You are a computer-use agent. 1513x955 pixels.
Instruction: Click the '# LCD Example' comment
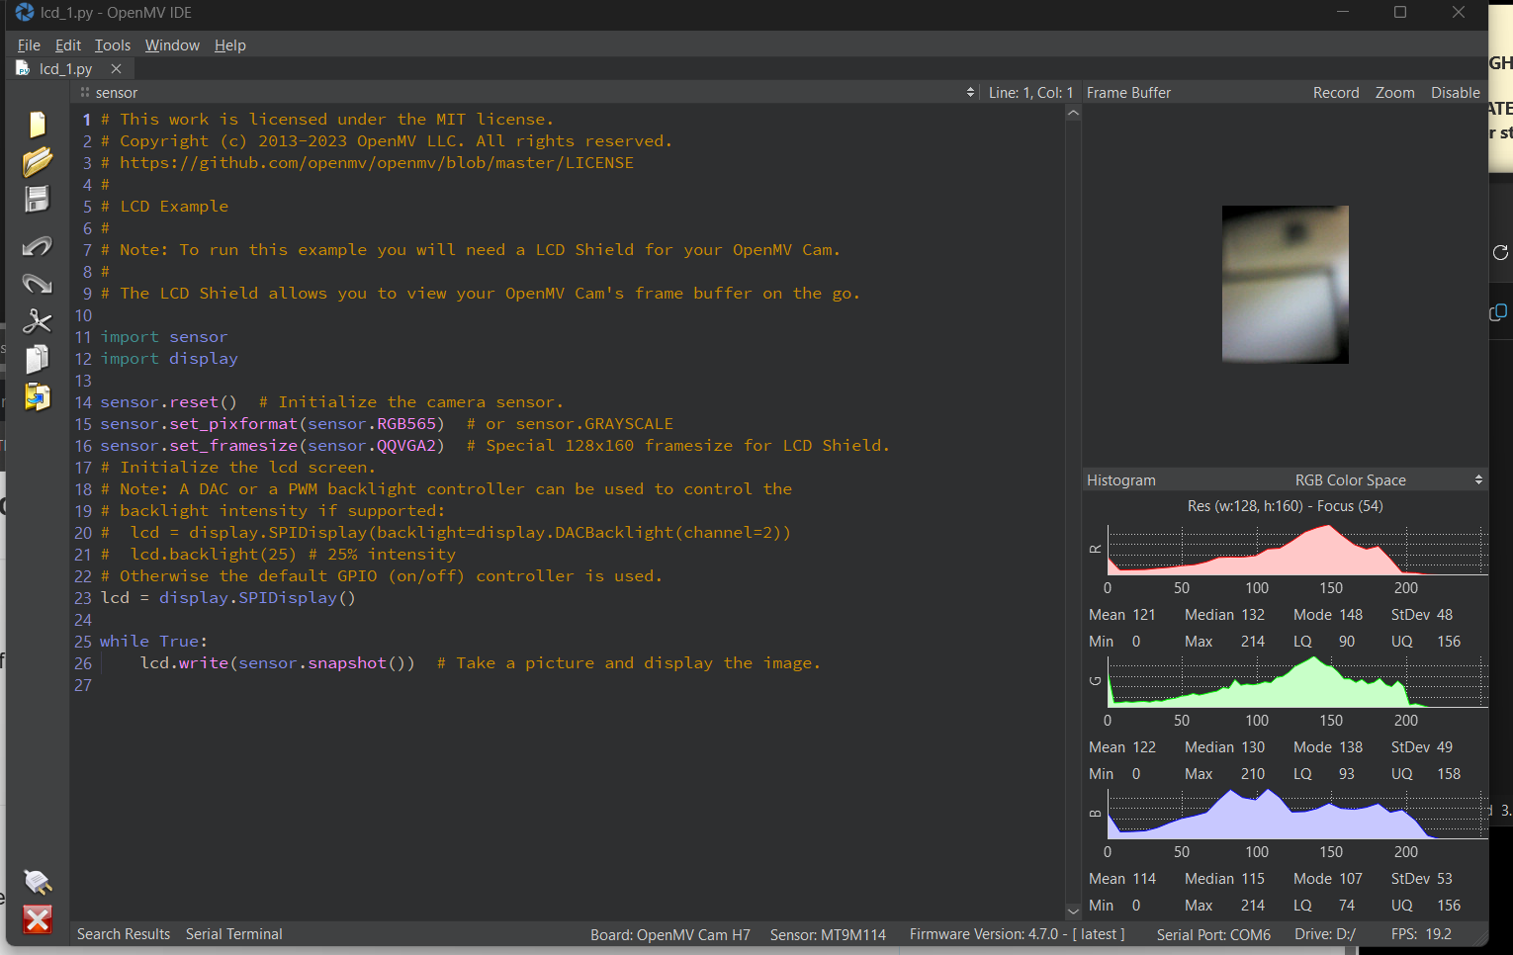tap(164, 207)
